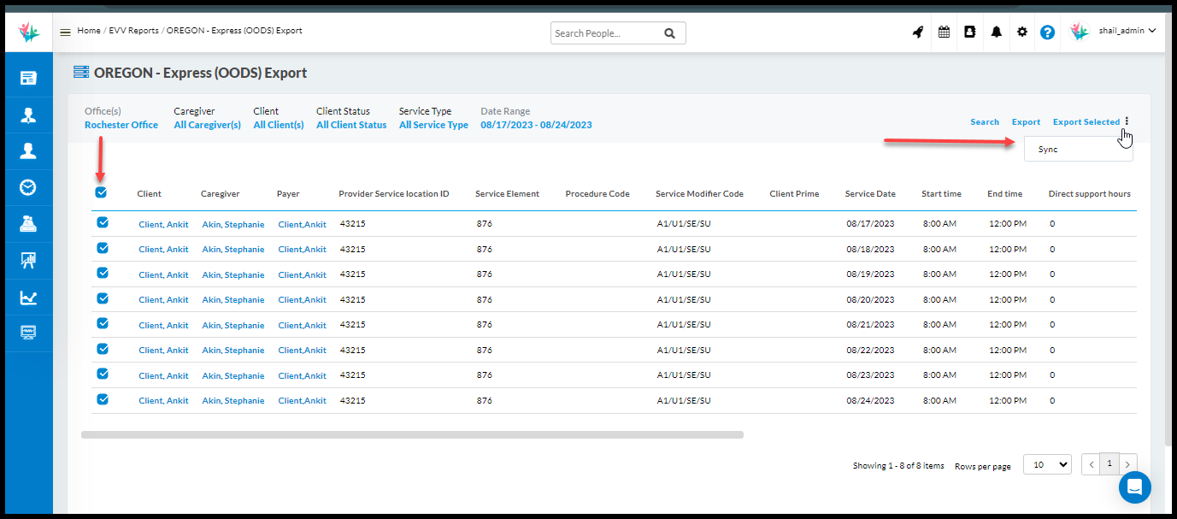Open the rocket quick-launch icon

click(917, 32)
